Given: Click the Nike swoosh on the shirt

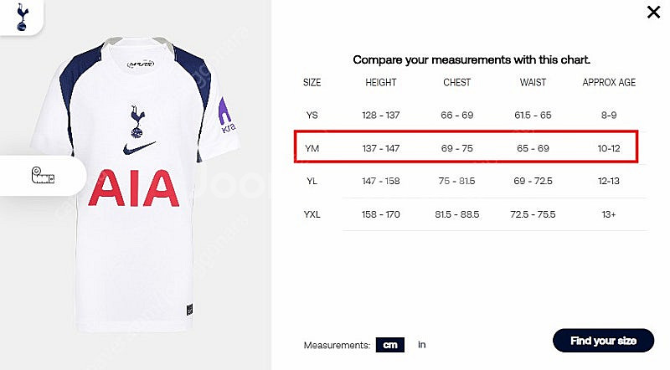Looking at the screenshot, I should click(139, 148).
